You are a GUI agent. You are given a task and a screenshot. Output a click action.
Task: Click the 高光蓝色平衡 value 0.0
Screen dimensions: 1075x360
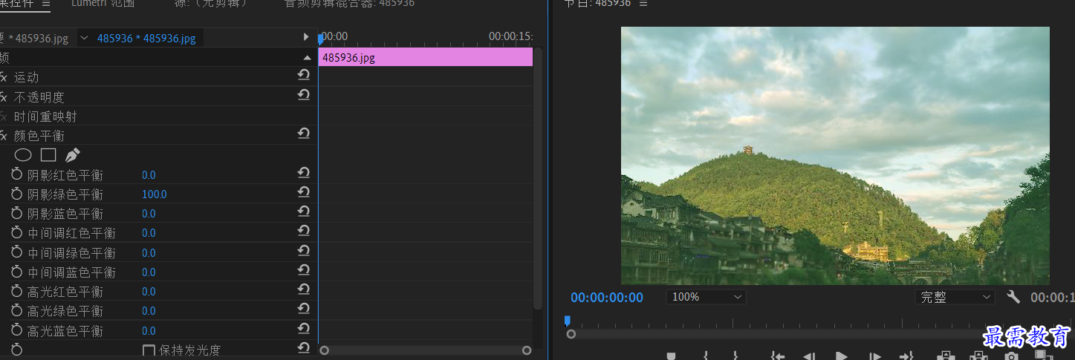[149, 331]
